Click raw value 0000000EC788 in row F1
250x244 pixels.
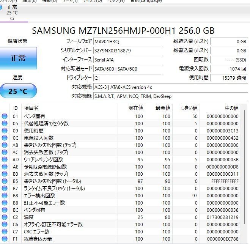223,239
